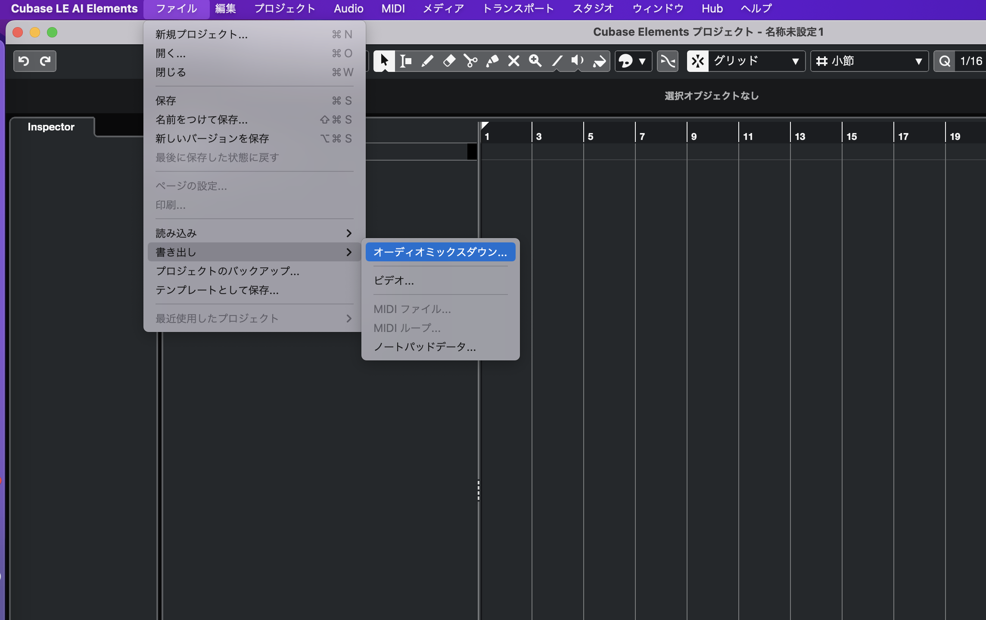
Task: Open the Hub menu
Action: (712, 9)
